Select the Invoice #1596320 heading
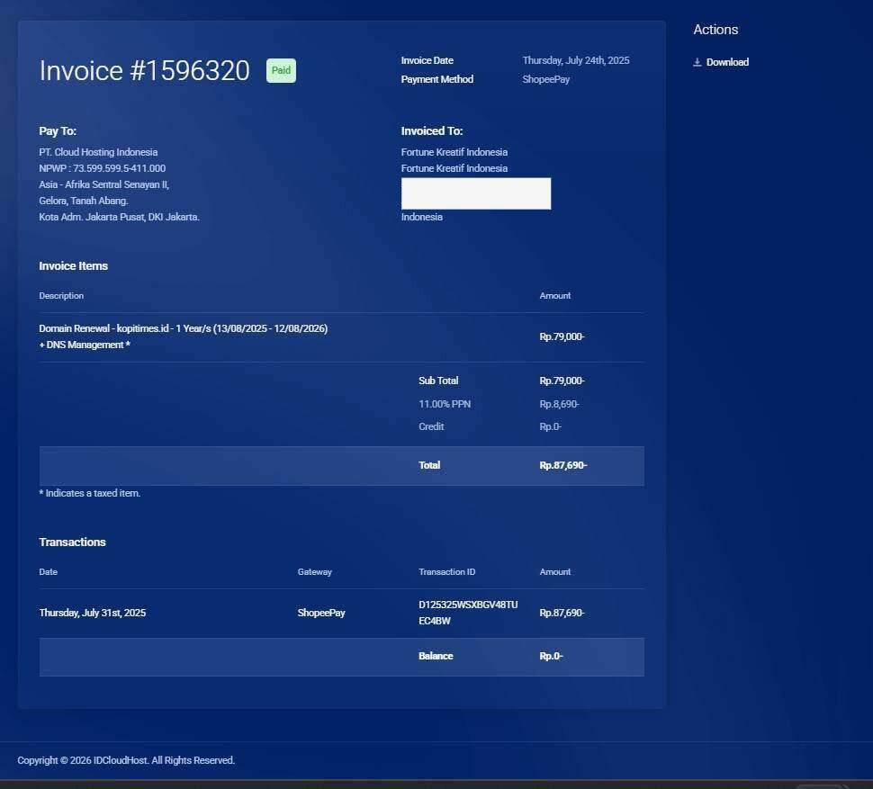Screen dimensions: 873x789 point(145,71)
